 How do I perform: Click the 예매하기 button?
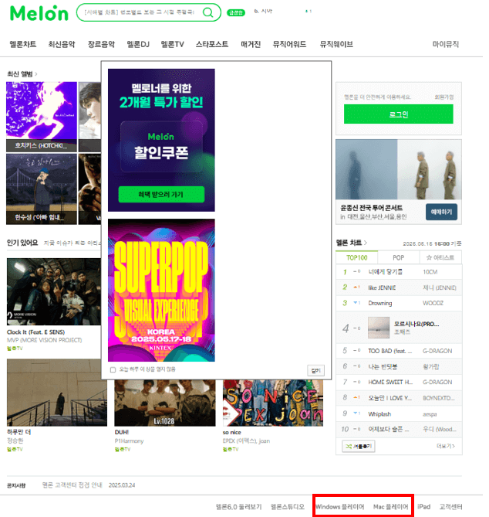pos(441,212)
